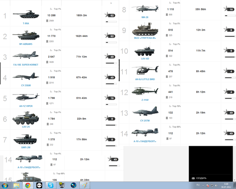Screen dimensions: 236x189
Task: Click the time value 22h 8m
Action: (81, 118)
